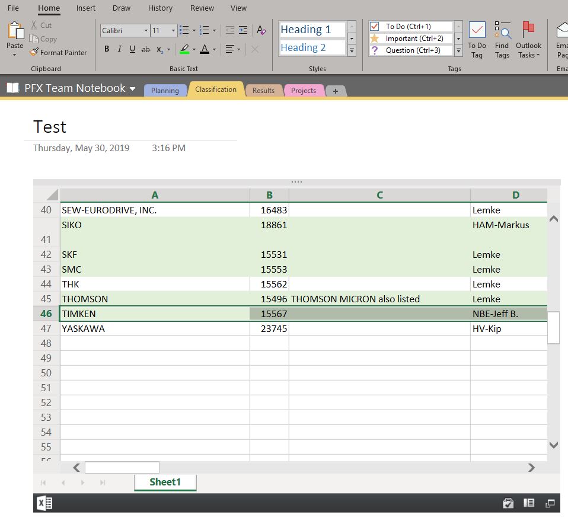Open Find Tags

(502, 39)
